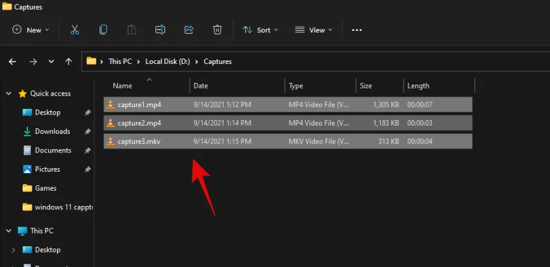Click the folder icon in address bar
The image size is (550, 267).
(91, 61)
